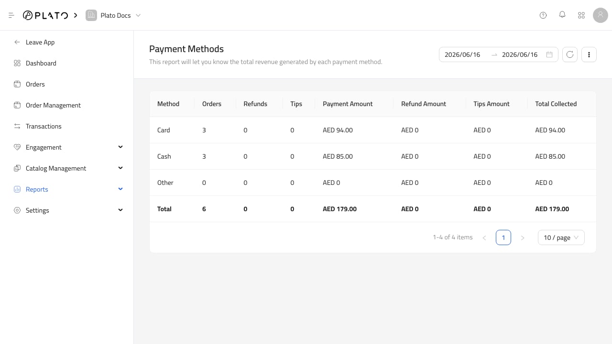This screenshot has height=344, width=612.
Task: Open the Plato Docs workspace dropdown
Action: (x=114, y=15)
